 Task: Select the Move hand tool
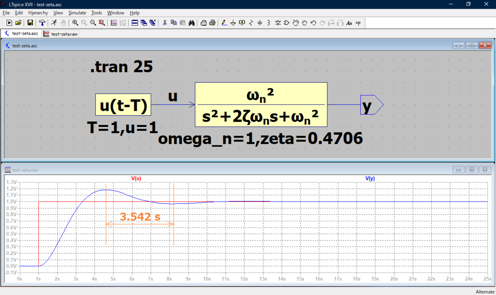(296, 23)
